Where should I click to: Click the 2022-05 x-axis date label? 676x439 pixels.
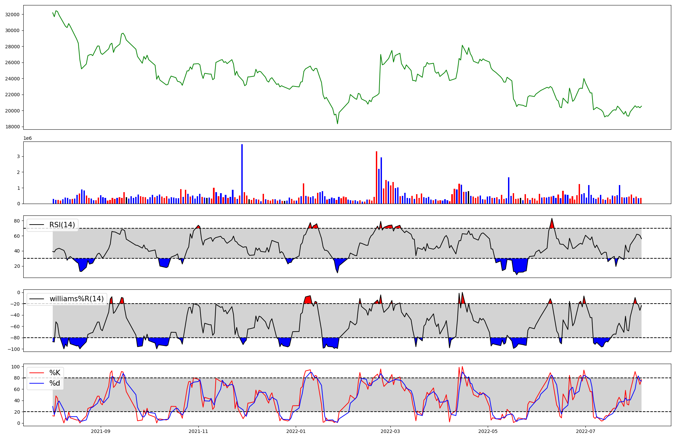488,431
